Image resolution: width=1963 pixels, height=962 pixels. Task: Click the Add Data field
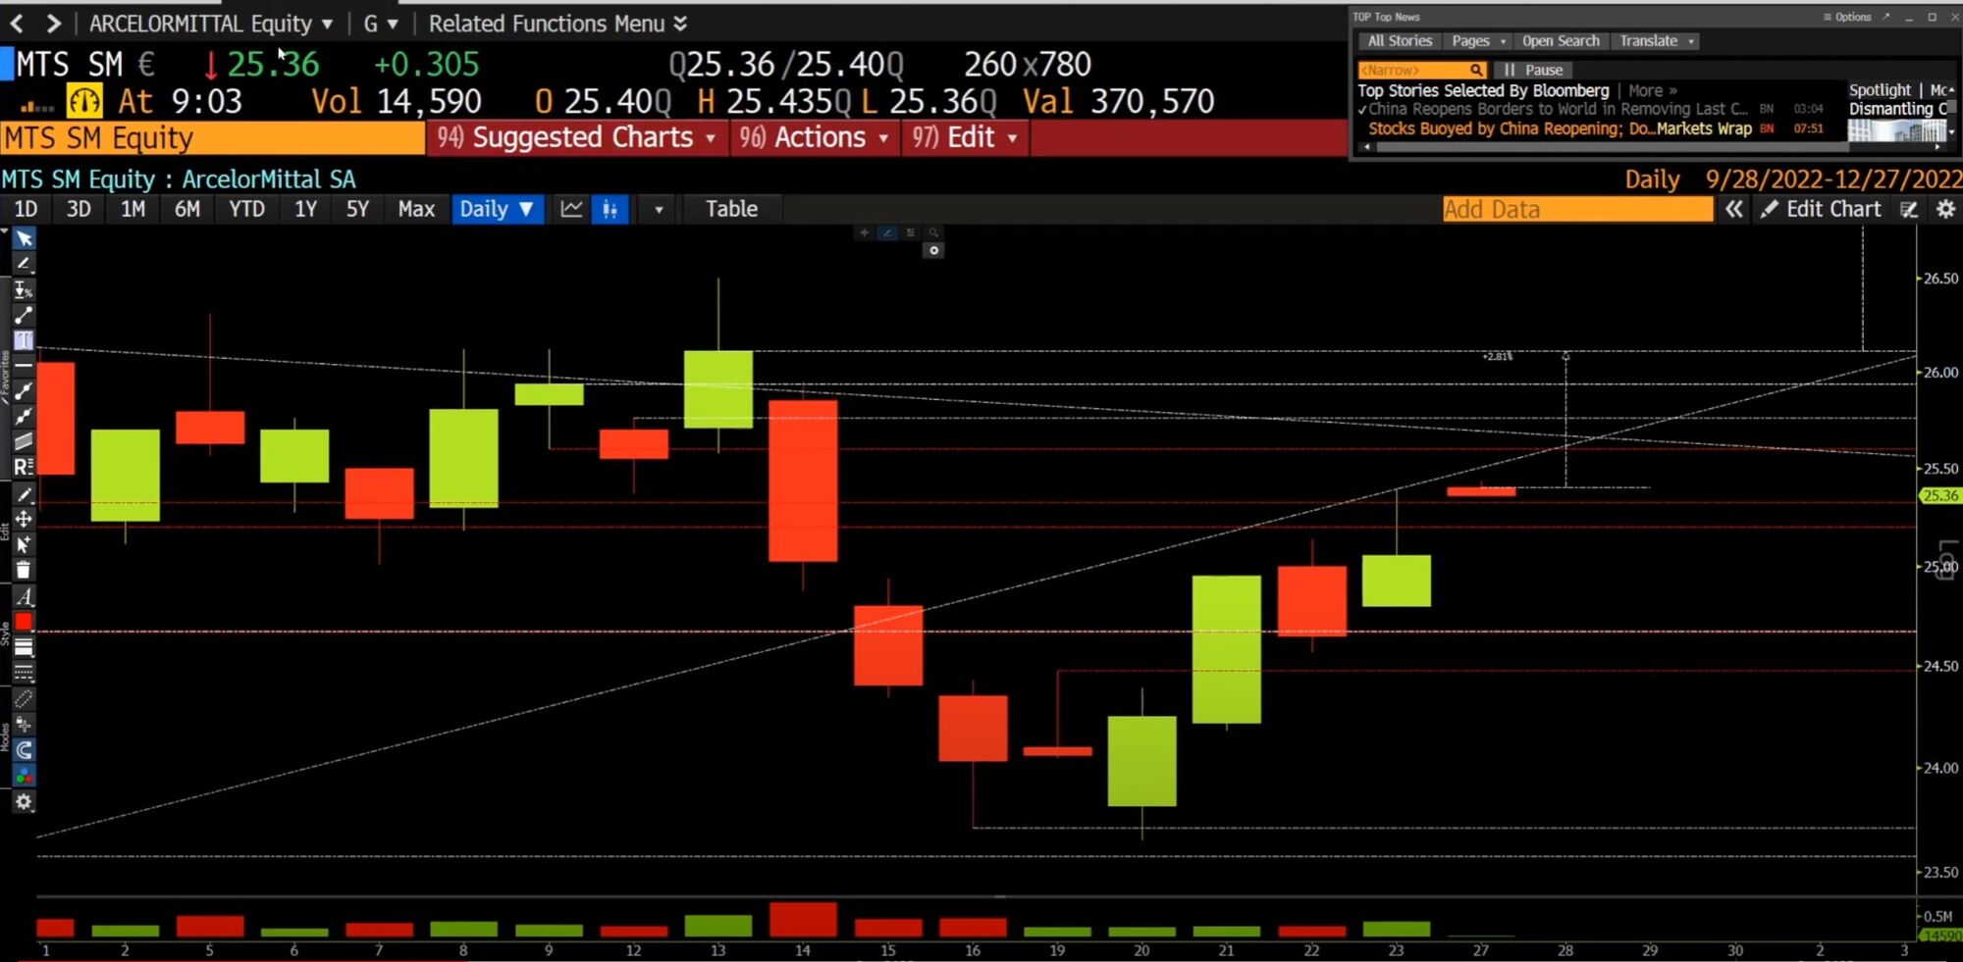(x=1577, y=209)
